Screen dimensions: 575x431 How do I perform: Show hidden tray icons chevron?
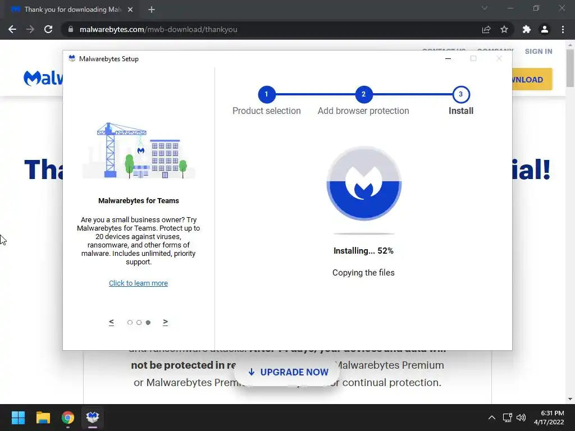pos(492,418)
